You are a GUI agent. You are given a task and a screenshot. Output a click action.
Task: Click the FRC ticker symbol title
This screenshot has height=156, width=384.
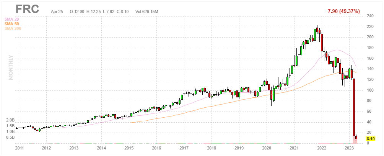click(28, 9)
